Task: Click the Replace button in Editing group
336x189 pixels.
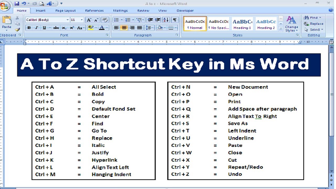Action: pyautogui.click(x=314, y=24)
